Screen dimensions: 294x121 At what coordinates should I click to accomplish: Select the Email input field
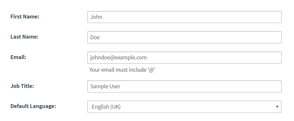184,57
